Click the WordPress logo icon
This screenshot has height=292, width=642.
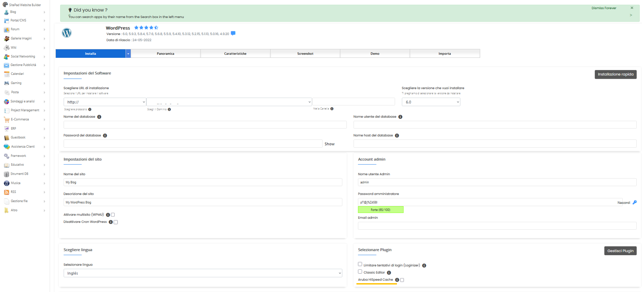click(67, 33)
